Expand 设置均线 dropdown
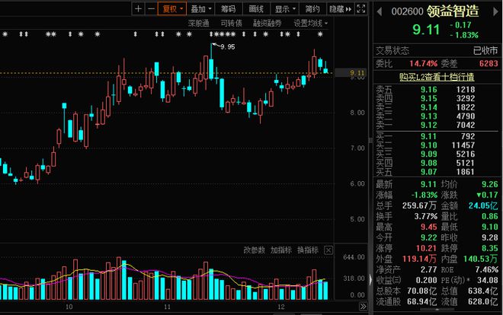 (310, 23)
